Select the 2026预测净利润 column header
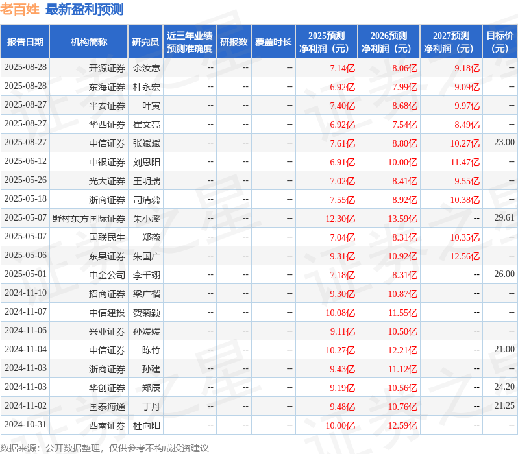This screenshot has height=454, width=518. point(389,42)
